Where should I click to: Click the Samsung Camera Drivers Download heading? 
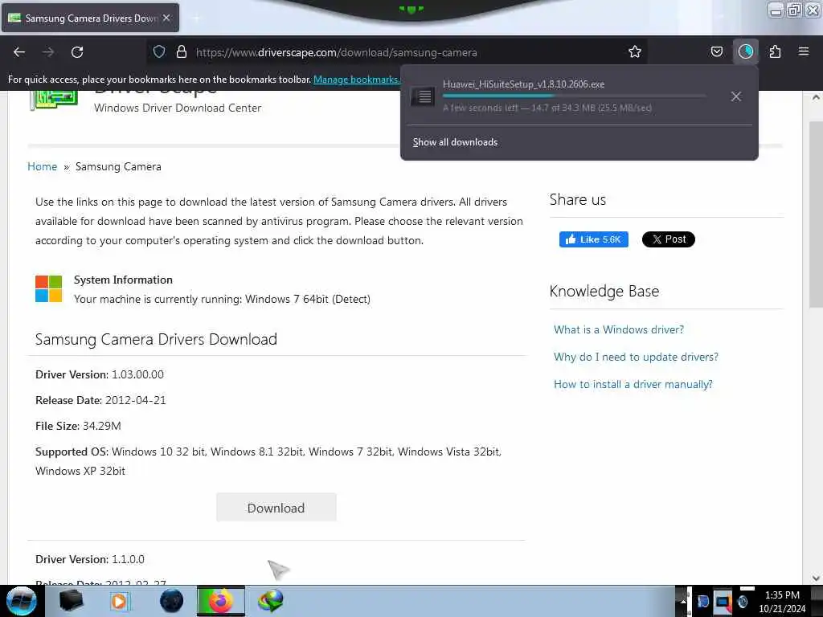click(x=156, y=339)
